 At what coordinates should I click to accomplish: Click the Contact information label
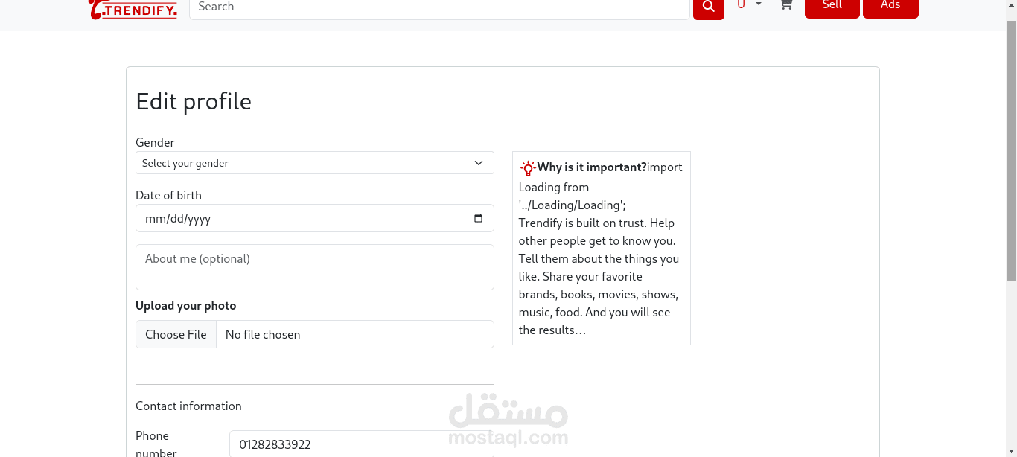188,406
